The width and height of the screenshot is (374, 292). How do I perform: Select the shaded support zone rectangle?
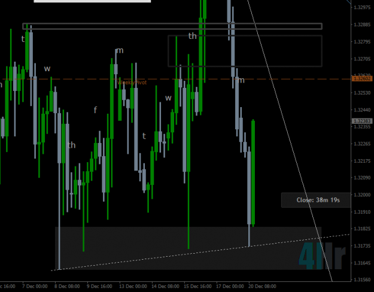[x=188, y=248]
